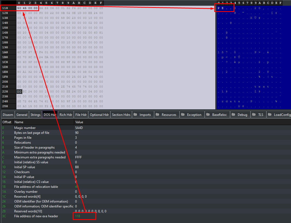Open the BaseReloc folder tab
291x223 pixels.
click(x=217, y=115)
